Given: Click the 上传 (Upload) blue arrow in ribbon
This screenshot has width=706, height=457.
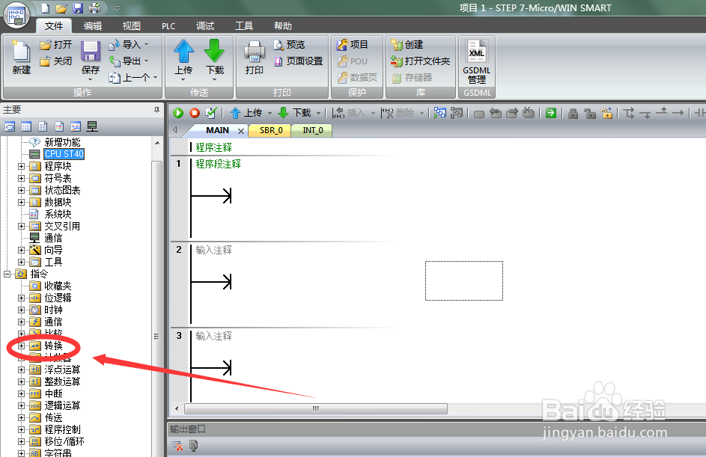Looking at the screenshot, I should [x=183, y=51].
